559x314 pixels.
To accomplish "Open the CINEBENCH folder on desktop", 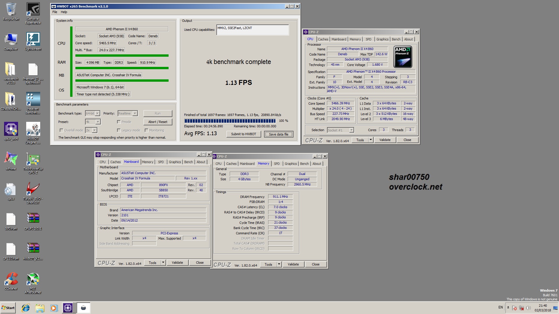I will [x=11, y=101].
